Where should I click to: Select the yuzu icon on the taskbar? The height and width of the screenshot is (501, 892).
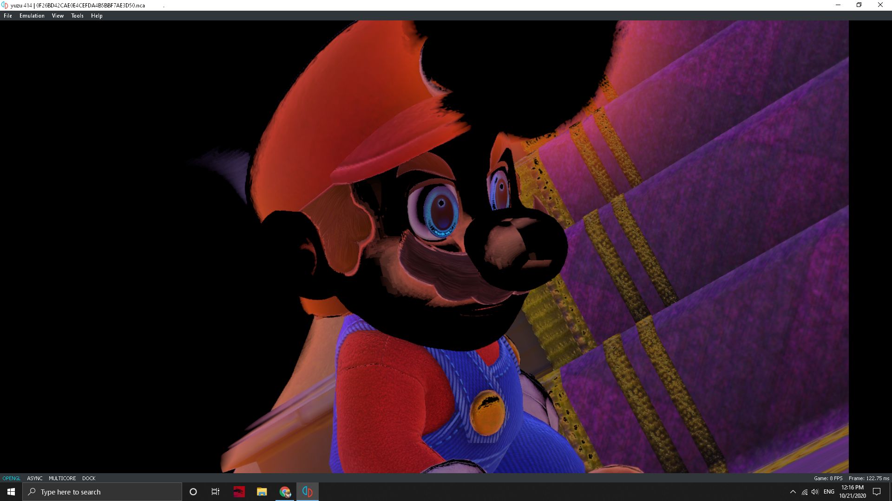point(307,491)
